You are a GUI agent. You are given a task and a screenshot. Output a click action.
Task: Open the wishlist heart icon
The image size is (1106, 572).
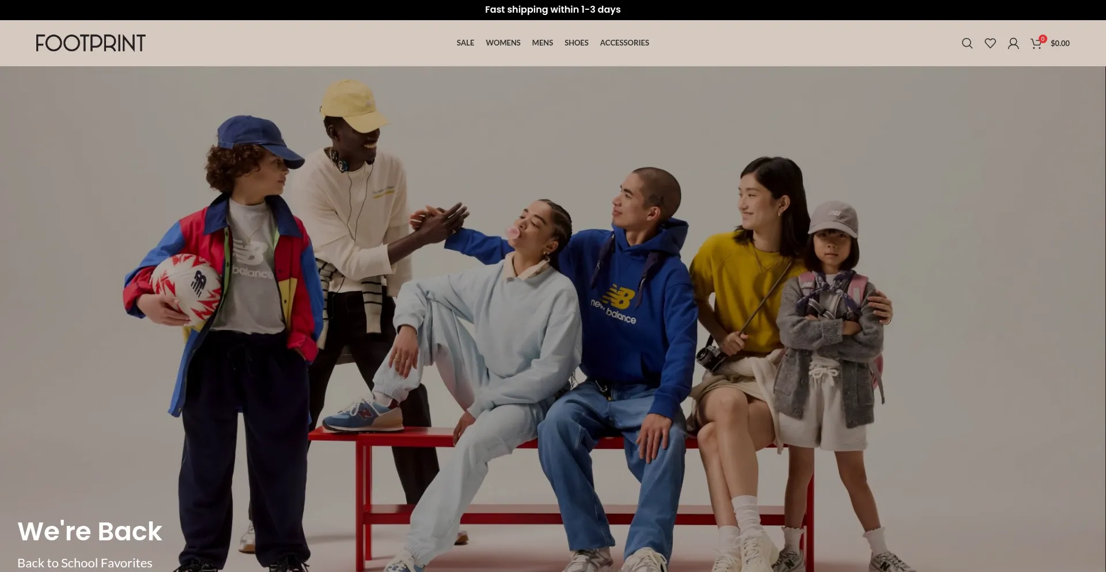tap(990, 43)
